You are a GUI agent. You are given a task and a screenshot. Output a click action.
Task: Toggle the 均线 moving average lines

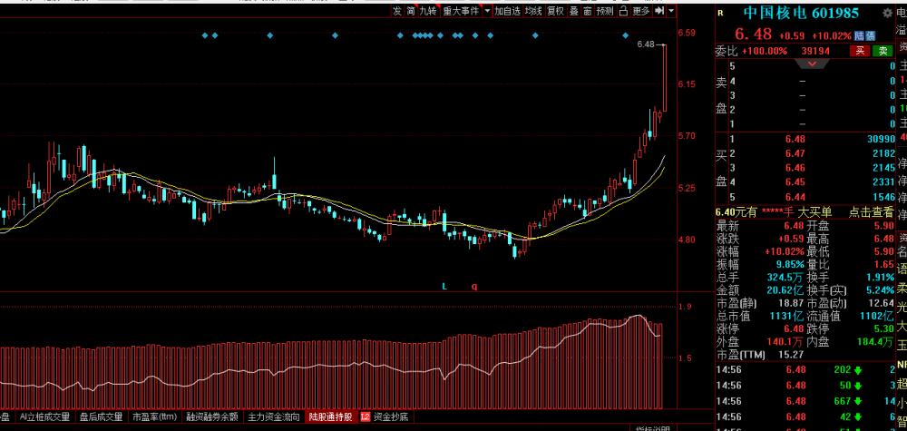click(x=533, y=11)
